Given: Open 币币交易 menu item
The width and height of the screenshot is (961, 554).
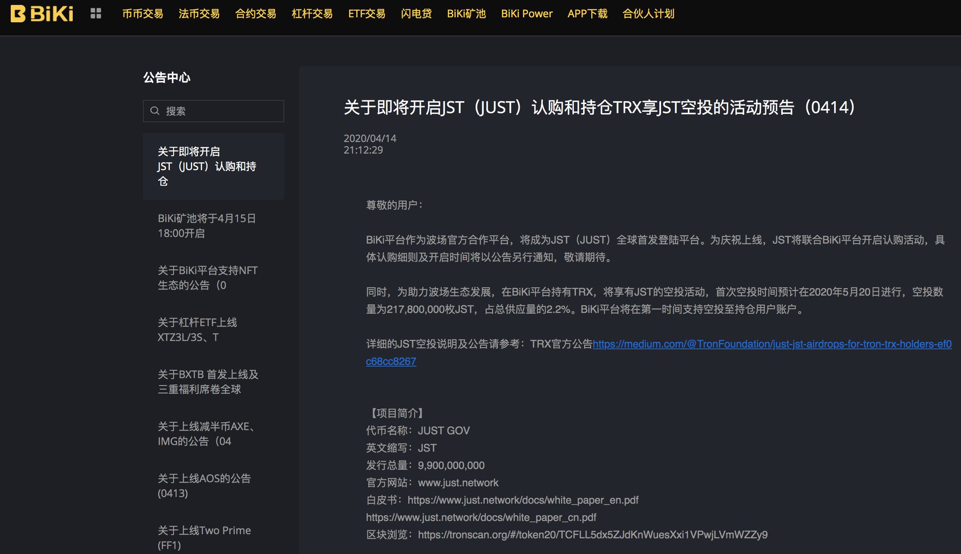Looking at the screenshot, I should pos(143,14).
